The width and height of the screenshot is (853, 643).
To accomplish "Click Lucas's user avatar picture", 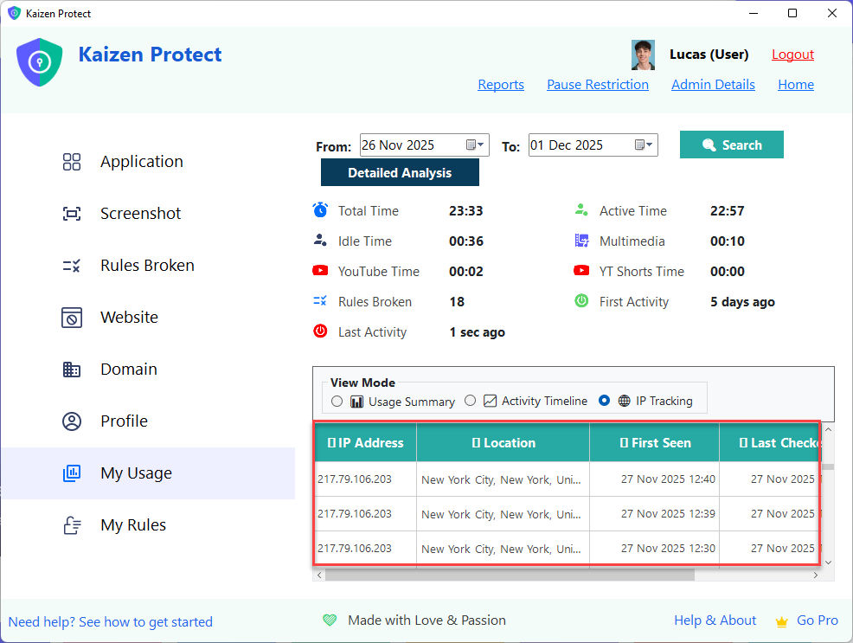I will point(643,55).
